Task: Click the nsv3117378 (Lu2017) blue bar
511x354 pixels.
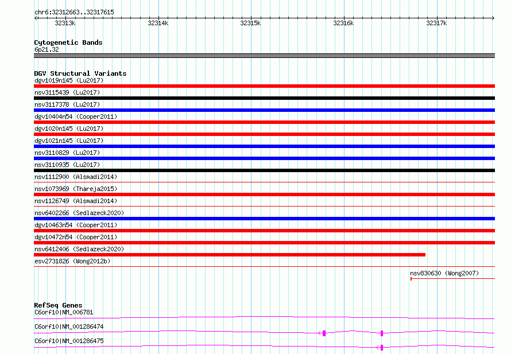Action: (x=264, y=110)
